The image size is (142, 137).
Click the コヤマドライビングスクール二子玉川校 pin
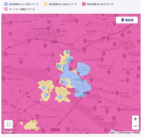point(48,70)
